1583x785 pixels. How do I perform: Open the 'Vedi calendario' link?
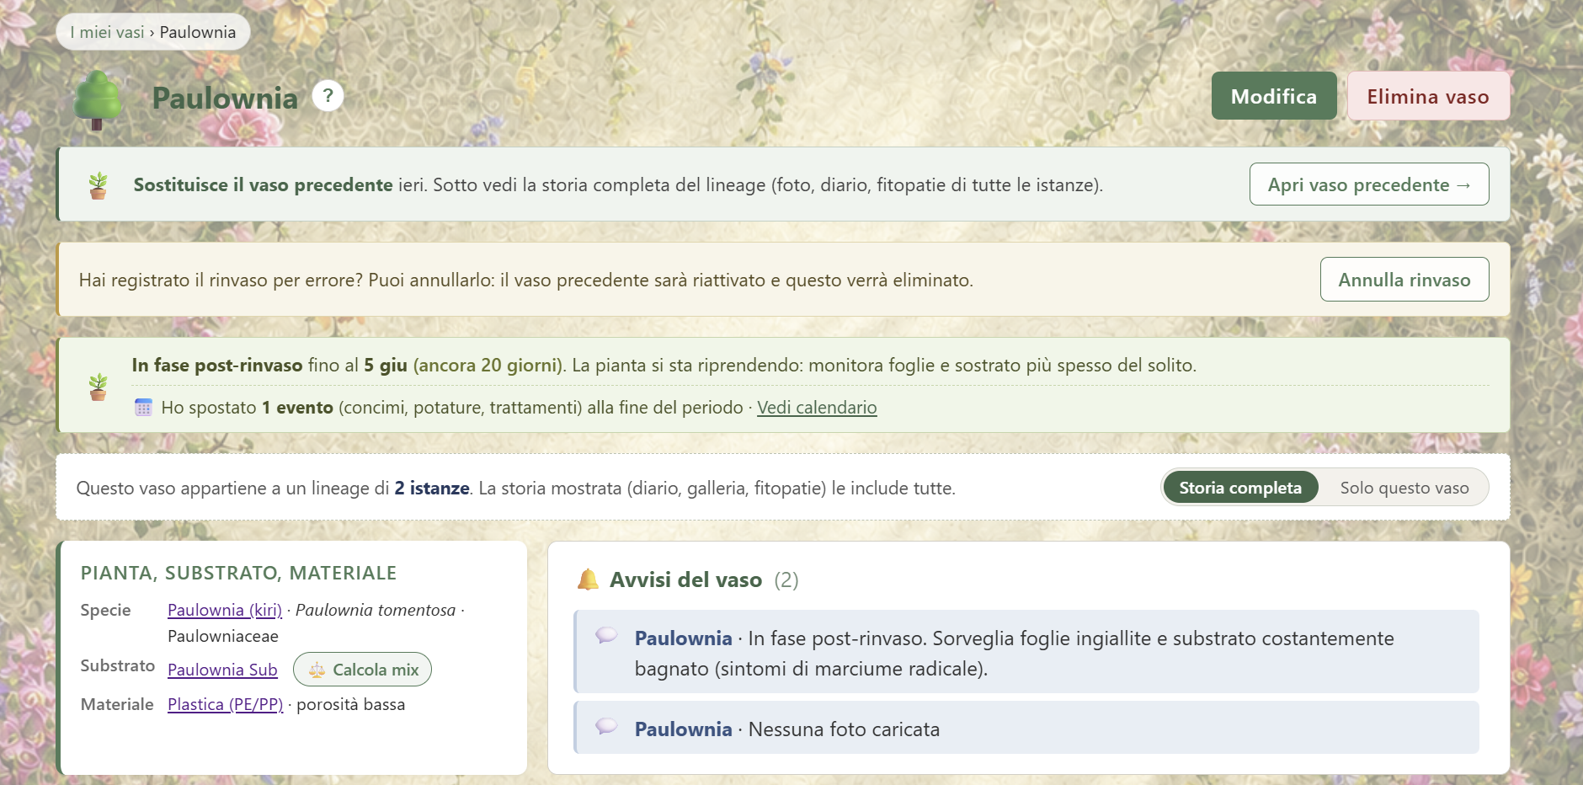pos(817,408)
